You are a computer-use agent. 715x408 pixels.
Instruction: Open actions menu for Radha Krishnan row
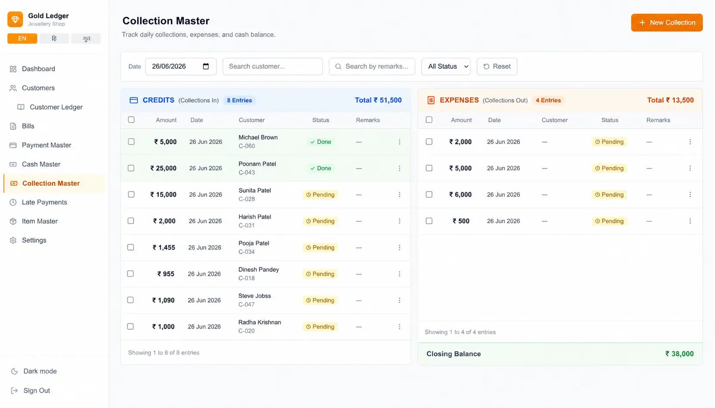[400, 327]
